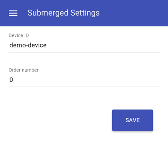This screenshot has width=168, height=155.
Task: Click empty header area right of the title
Action: click(x=133, y=13)
